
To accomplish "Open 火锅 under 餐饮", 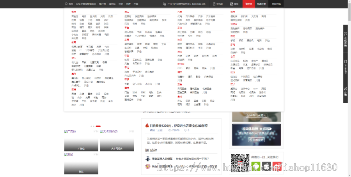I will pos(102,16).
